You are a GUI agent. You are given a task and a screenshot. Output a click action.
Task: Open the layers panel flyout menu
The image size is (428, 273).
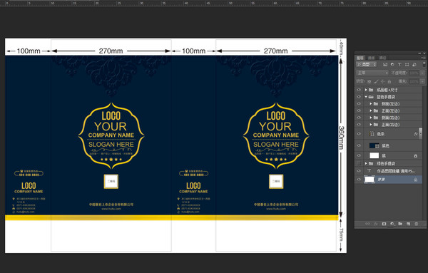(x=423, y=58)
